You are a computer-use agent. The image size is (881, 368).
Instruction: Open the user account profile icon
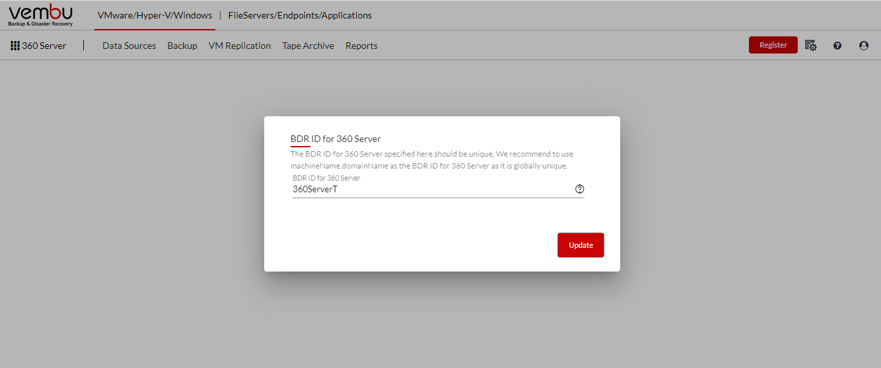click(864, 46)
